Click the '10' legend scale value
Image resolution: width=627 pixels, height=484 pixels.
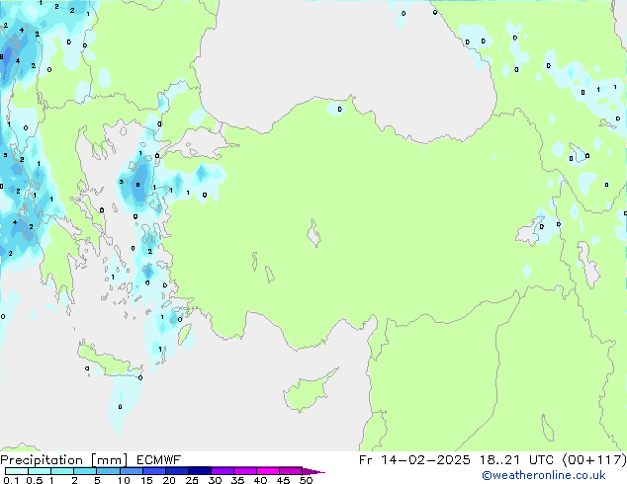pyautogui.click(x=124, y=480)
